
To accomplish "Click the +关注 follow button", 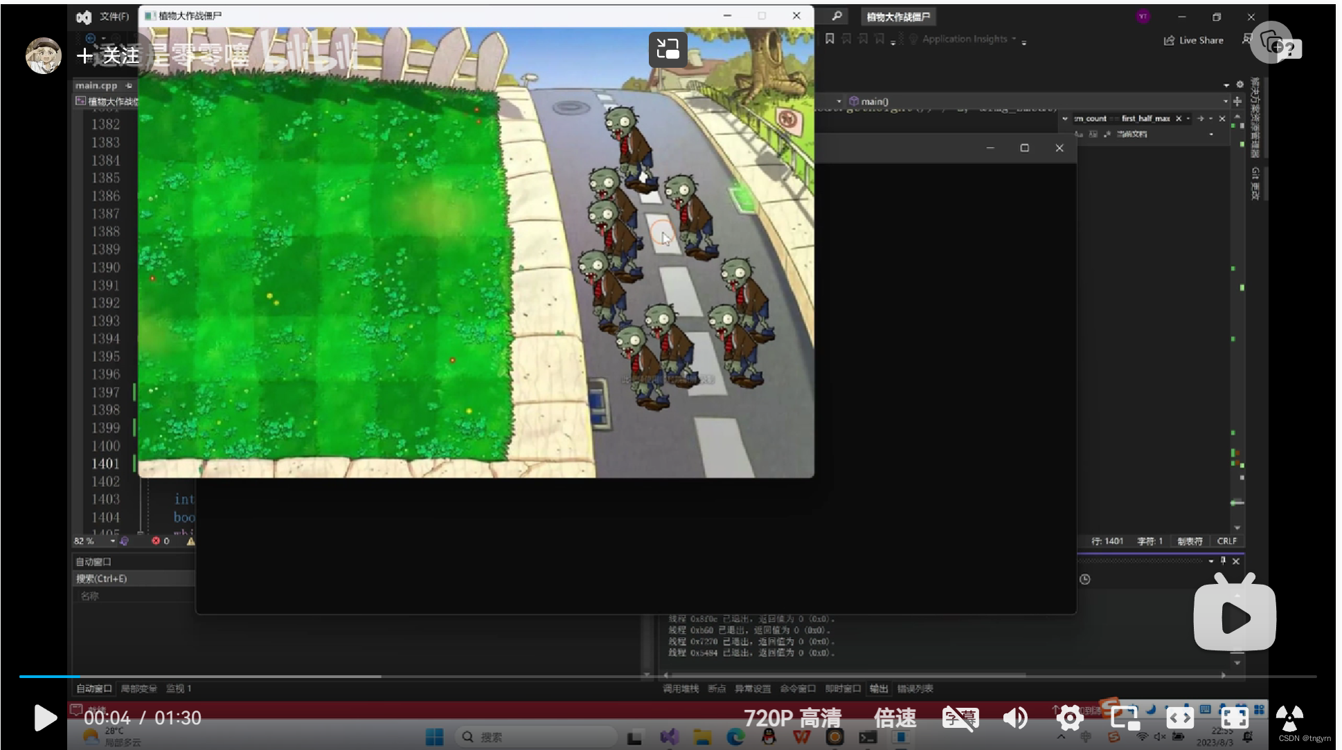I will point(109,55).
